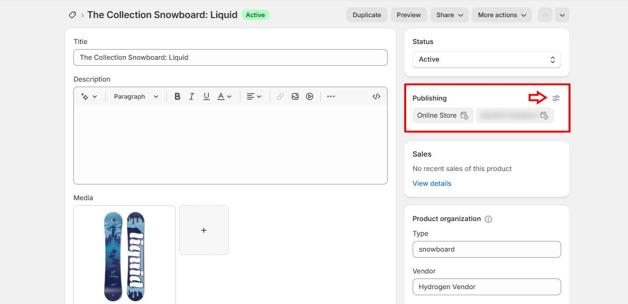Click the Online Store schedule calendar icon
Screen dimensions: 628x304
(465, 115)
